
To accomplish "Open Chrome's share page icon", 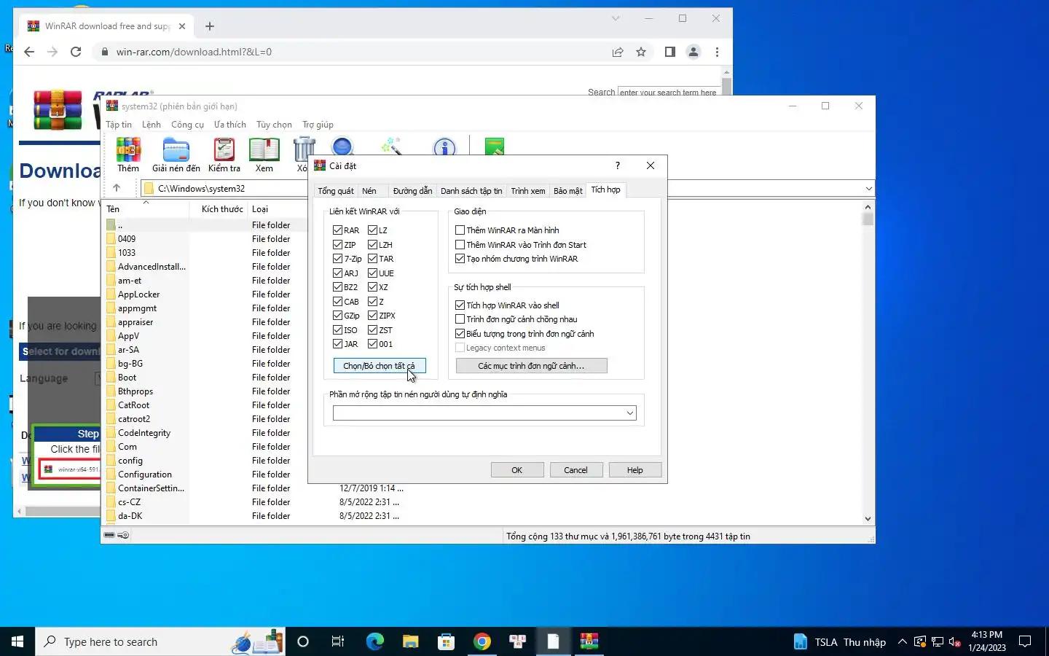I will point(618,52).
